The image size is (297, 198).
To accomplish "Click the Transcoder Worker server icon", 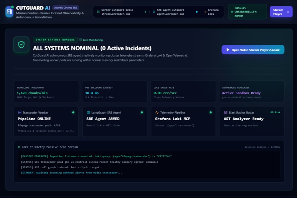I will point(20,112).
